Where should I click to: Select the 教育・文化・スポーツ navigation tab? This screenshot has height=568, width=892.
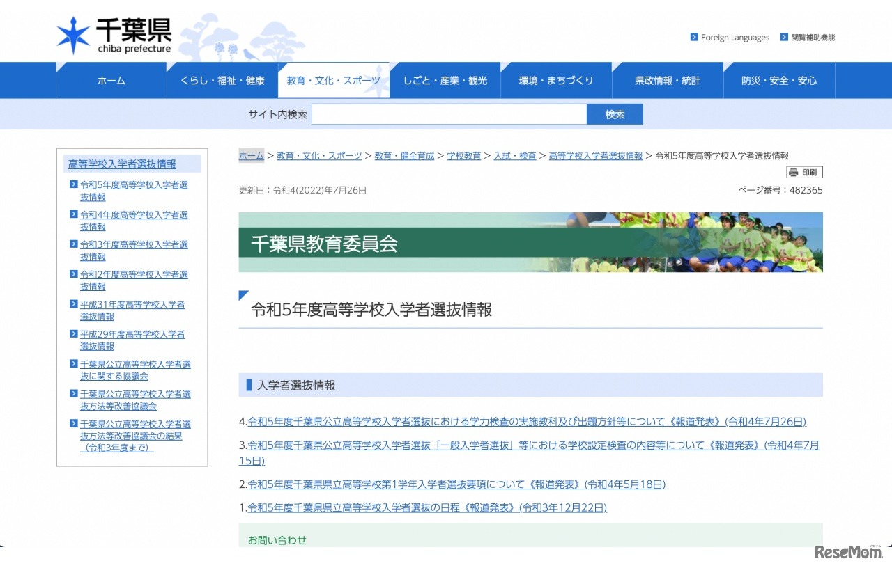334,80
